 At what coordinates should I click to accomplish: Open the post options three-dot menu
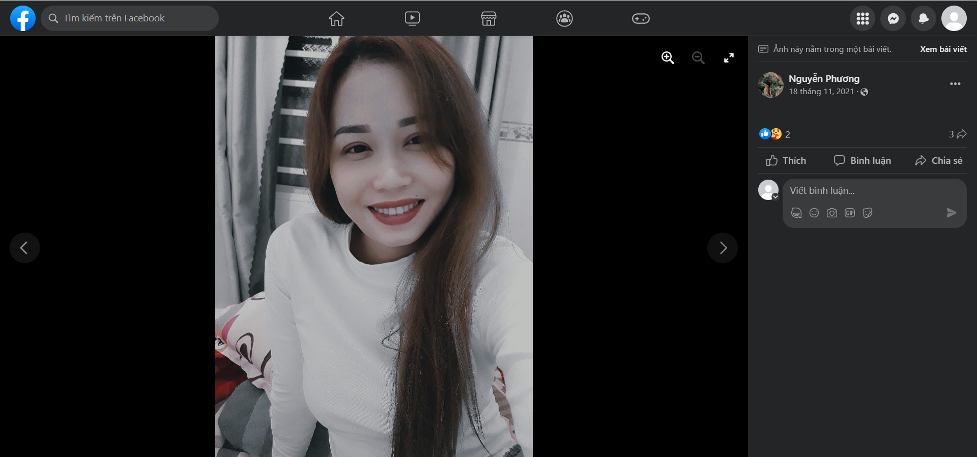click(x=955, y=84)
